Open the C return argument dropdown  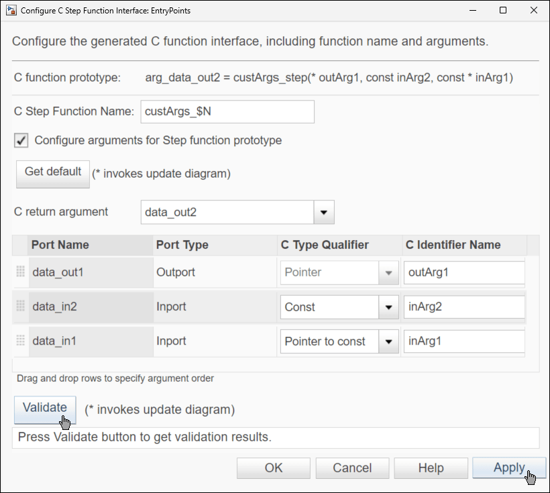point(323,211)
